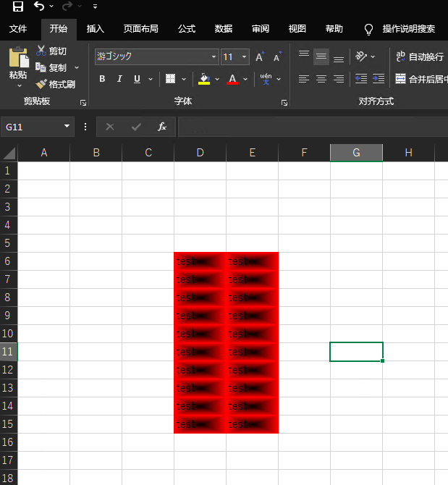Switch to the 插入 tab

[95, 29]
